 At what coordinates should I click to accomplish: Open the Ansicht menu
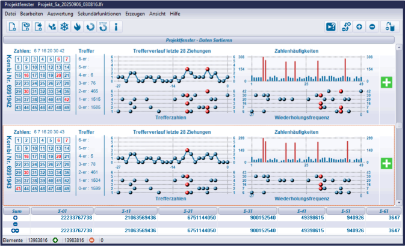click(157, 14)
